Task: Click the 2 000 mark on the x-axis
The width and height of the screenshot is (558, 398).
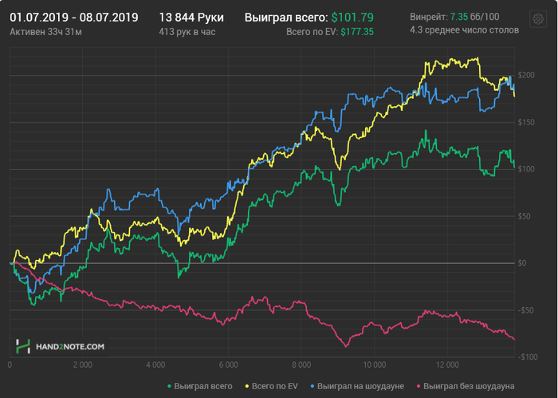Action: click(x=82, y=364)
